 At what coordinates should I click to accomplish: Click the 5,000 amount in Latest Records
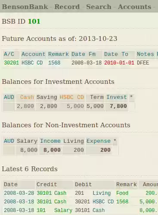pos(149,202)
